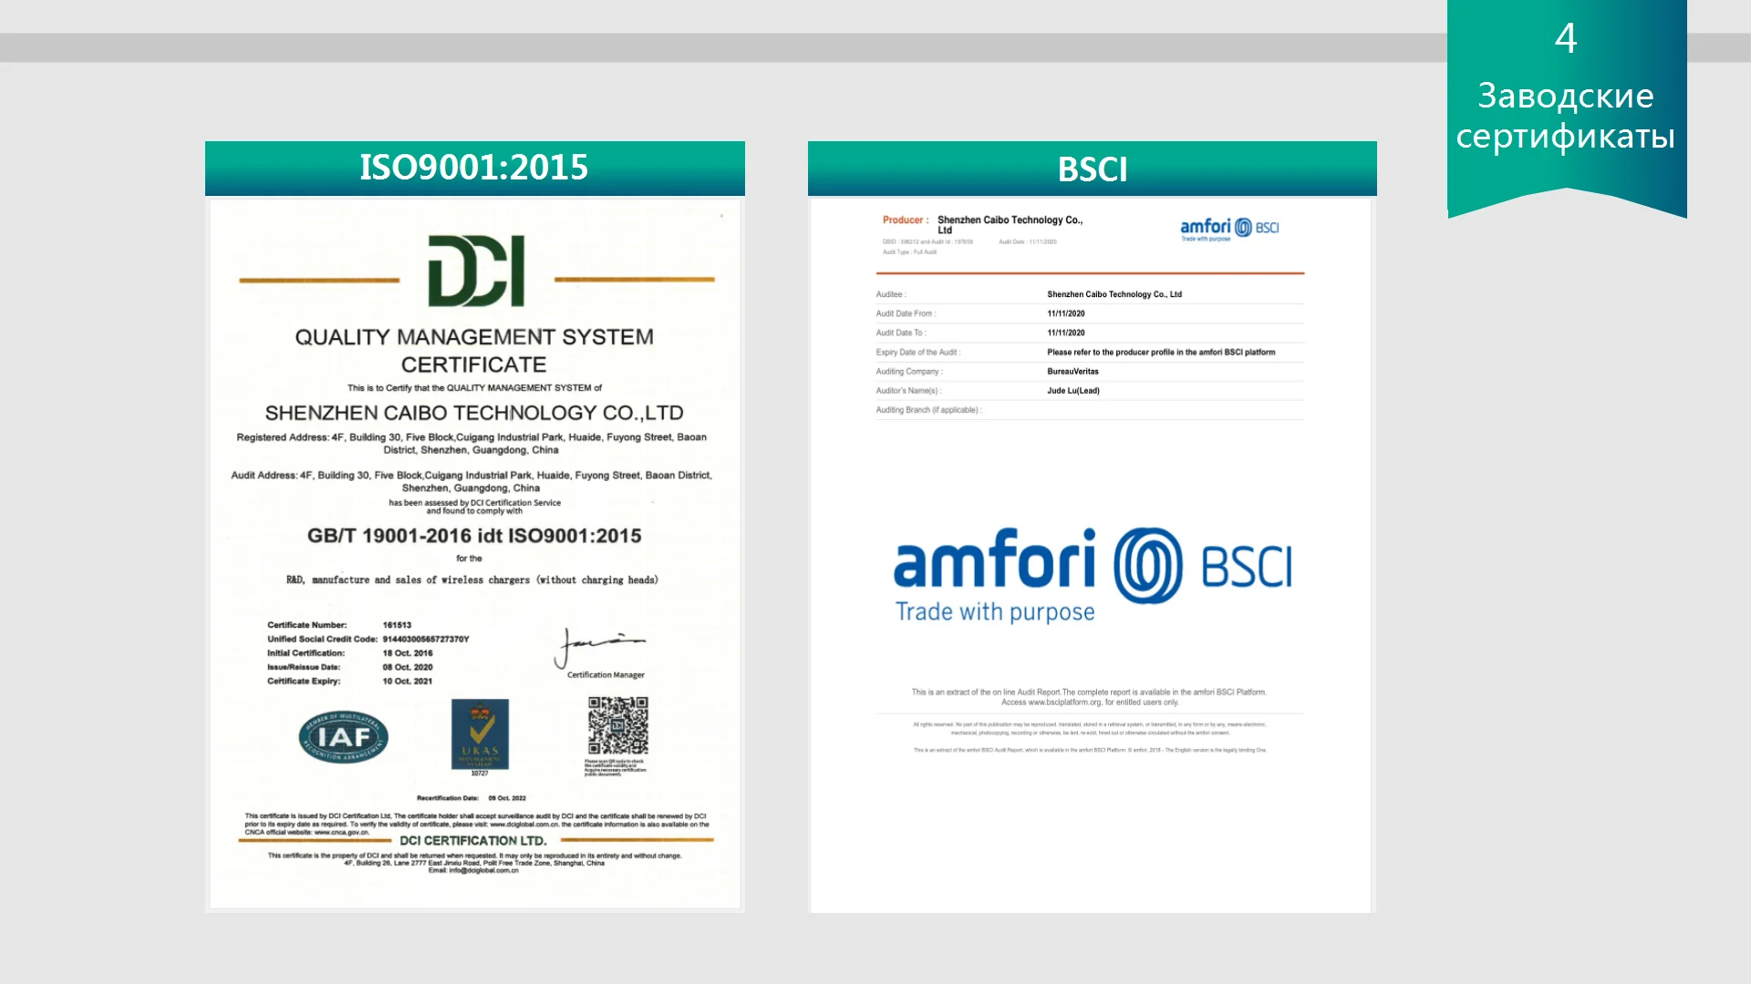Viewport: 1751px width, 984px height.
Task: Click the Заводские сертификаты title text
Action: pos(1565,116)
